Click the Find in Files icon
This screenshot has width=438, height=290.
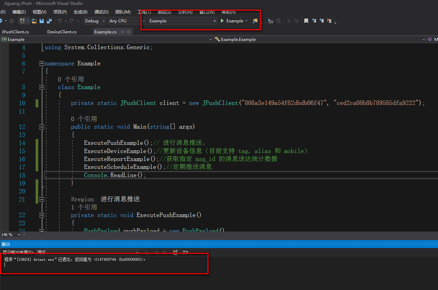pyautogui.click(x=255, y=21)
